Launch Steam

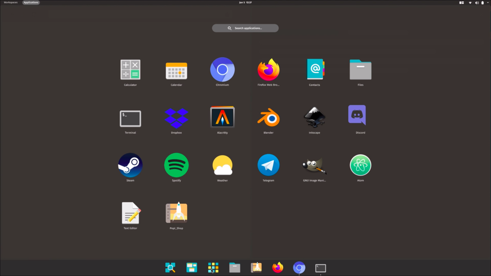point(130,165)
